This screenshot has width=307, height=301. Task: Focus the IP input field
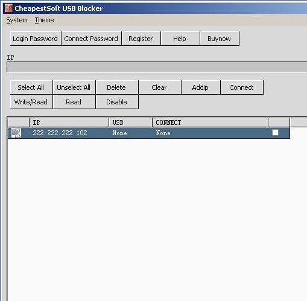pyautogui.click(x=157, y=67)
